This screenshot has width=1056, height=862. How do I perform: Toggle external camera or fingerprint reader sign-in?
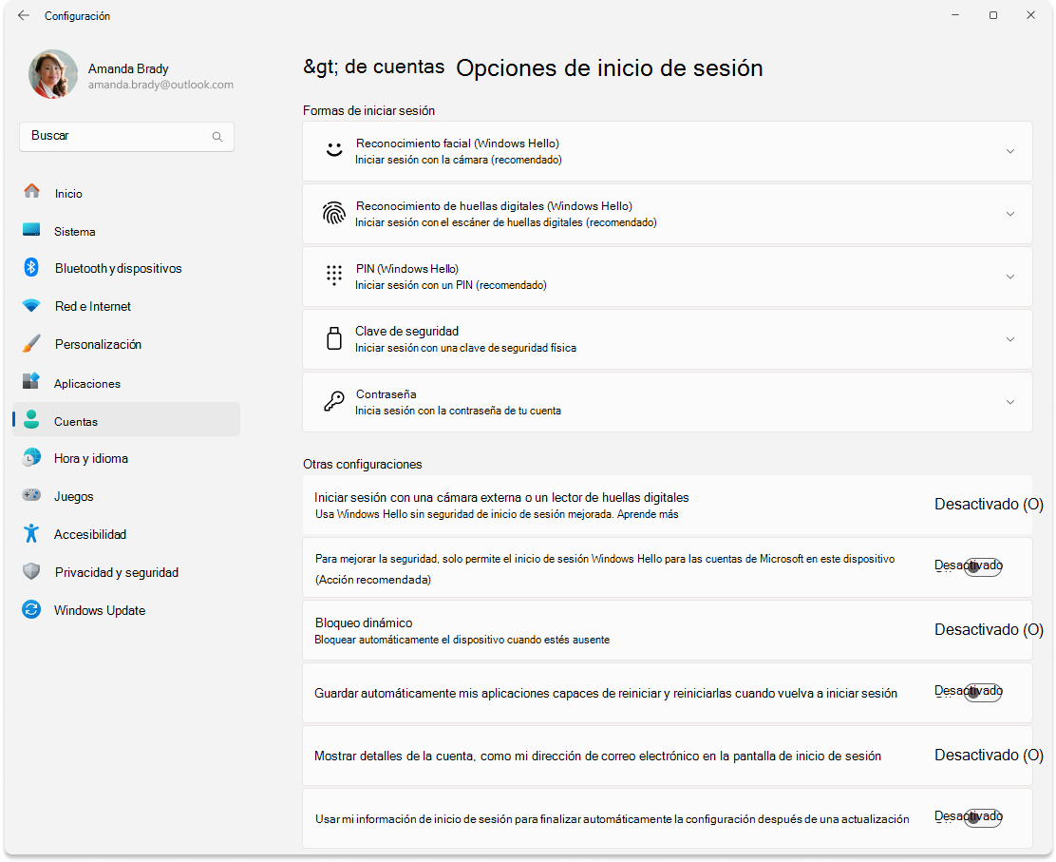(989, 504)
